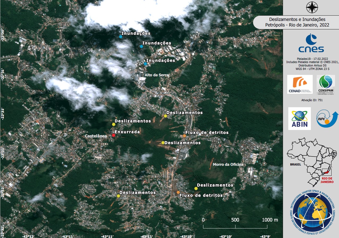The width and height of the screenshot is (339, 238).
Task: Click the 'Pleiades1B - 17.02.2022' text
Action: click(x=312, y=59)
